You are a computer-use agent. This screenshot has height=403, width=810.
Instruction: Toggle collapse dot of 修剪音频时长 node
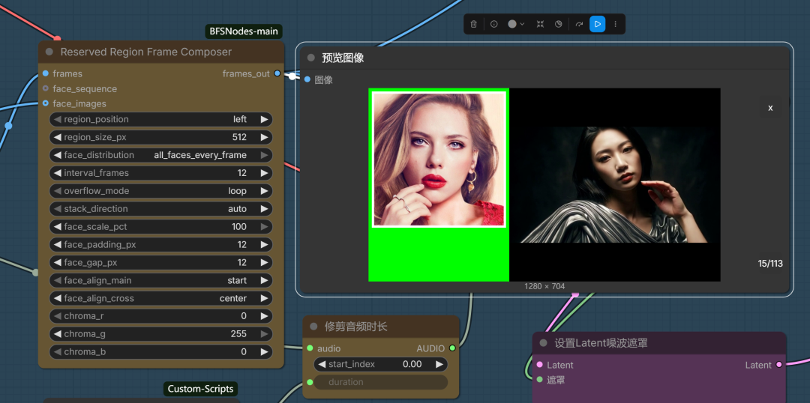pos(314,327)
